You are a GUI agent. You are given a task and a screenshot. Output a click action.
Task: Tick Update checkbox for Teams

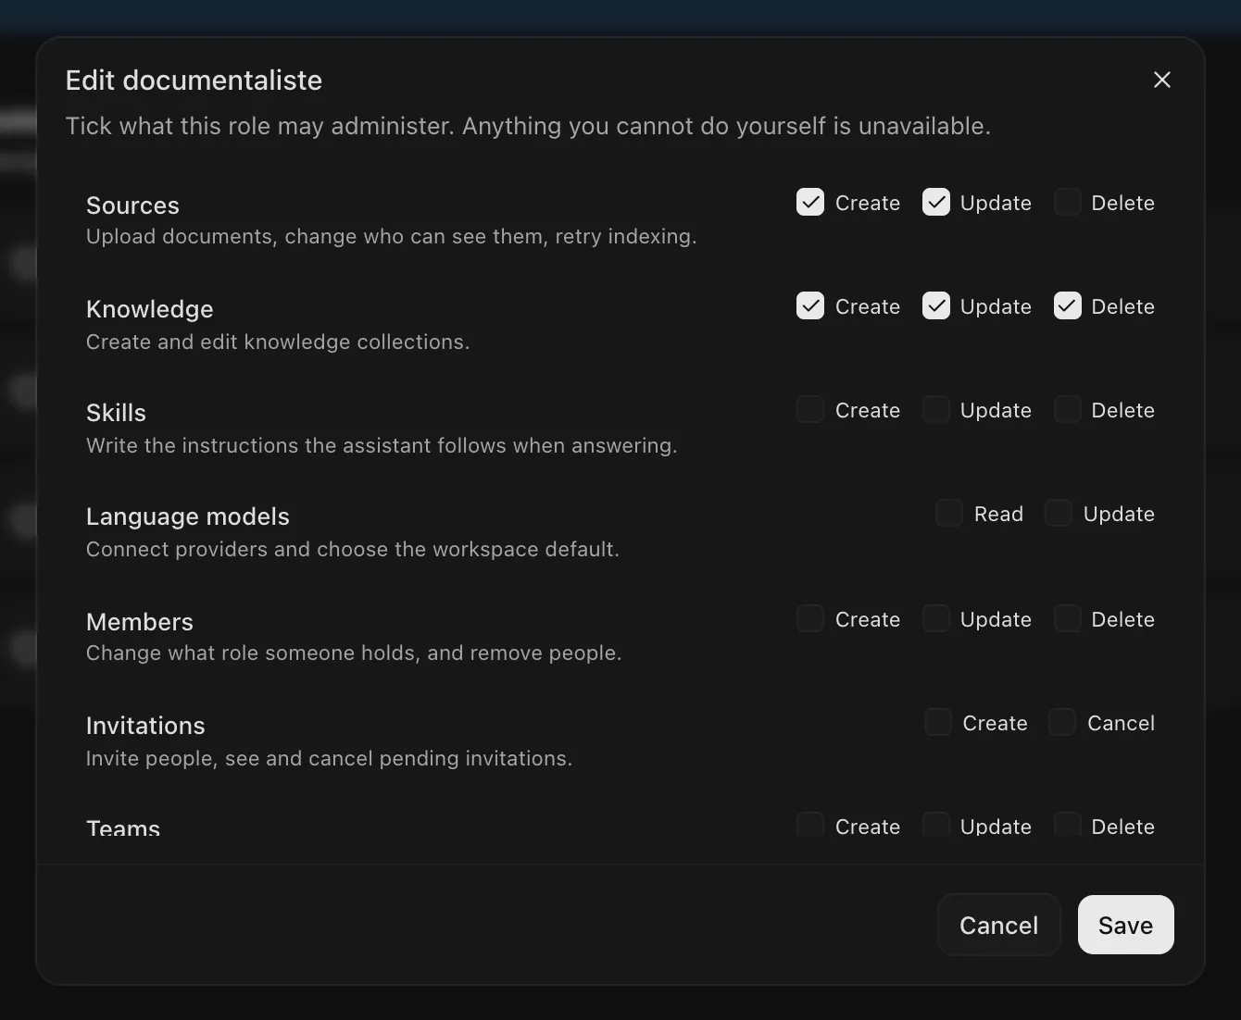click(936, 825)
